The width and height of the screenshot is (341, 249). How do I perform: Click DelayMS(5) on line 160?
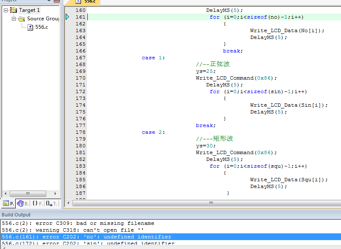(x=224, y=10)
